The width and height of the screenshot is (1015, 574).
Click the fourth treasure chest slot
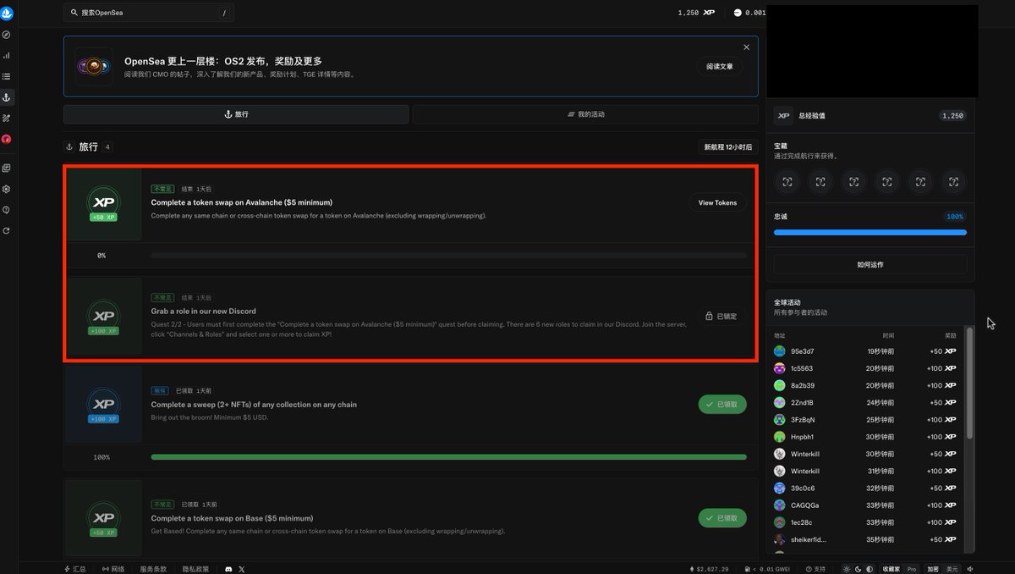tap(886, 182)
